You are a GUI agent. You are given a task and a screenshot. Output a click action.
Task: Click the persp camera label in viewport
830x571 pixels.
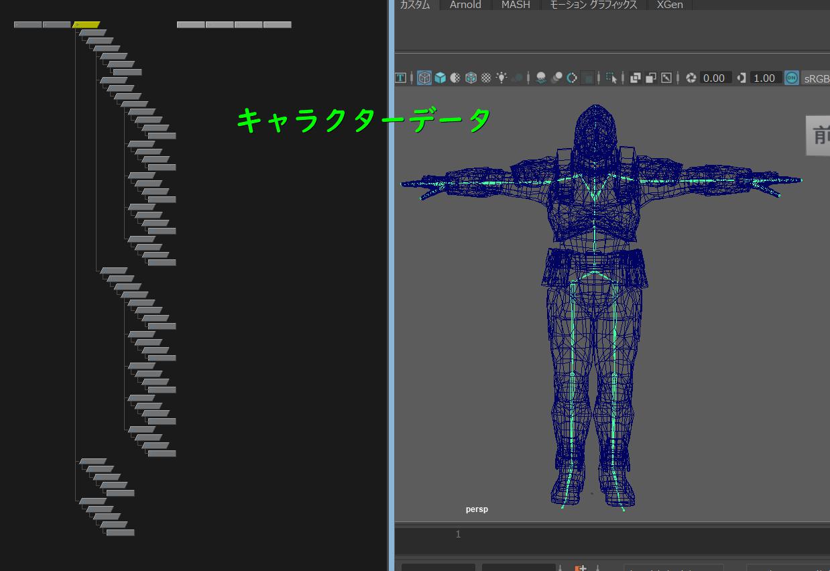pyautogui.click(x=477, y=509)
